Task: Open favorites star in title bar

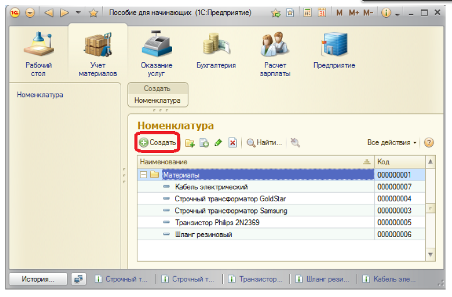Action: point(93,13)
